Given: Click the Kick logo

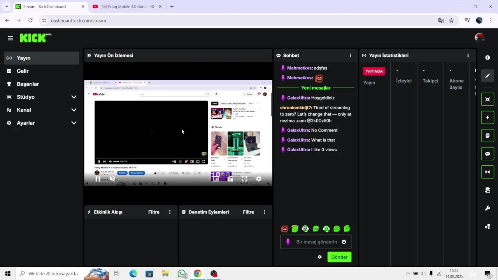Looking at the screenshot, I should [x=35, y=38].
